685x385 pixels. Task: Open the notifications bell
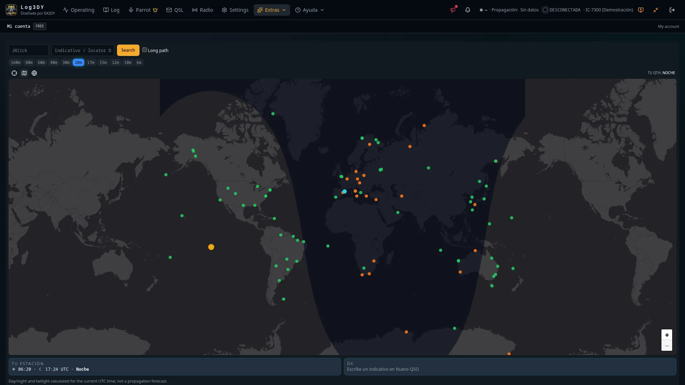tap(468, 10)
